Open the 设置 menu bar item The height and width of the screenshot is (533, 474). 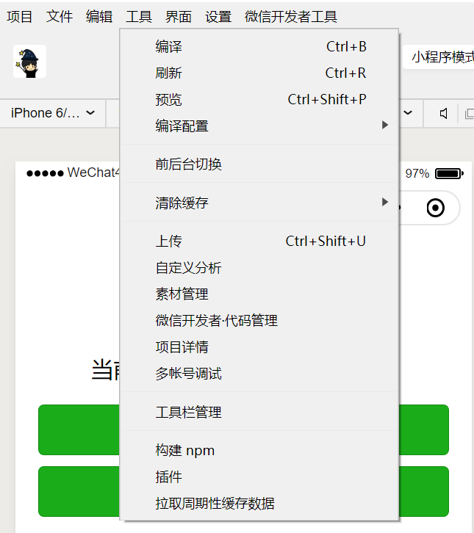(218, 17)
